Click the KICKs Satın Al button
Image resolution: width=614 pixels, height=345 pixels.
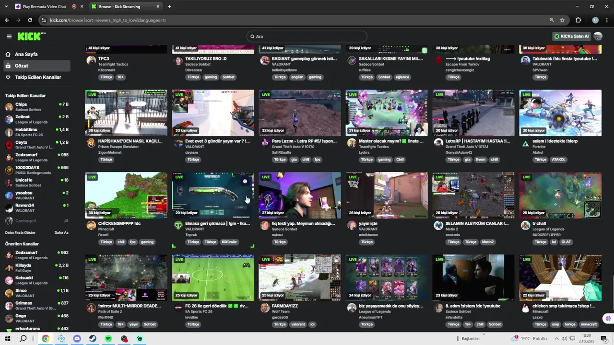[x=571, y=36]
